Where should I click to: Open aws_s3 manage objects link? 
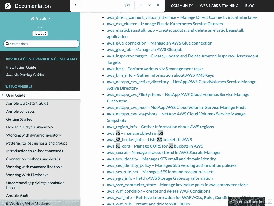coord(135,133)
